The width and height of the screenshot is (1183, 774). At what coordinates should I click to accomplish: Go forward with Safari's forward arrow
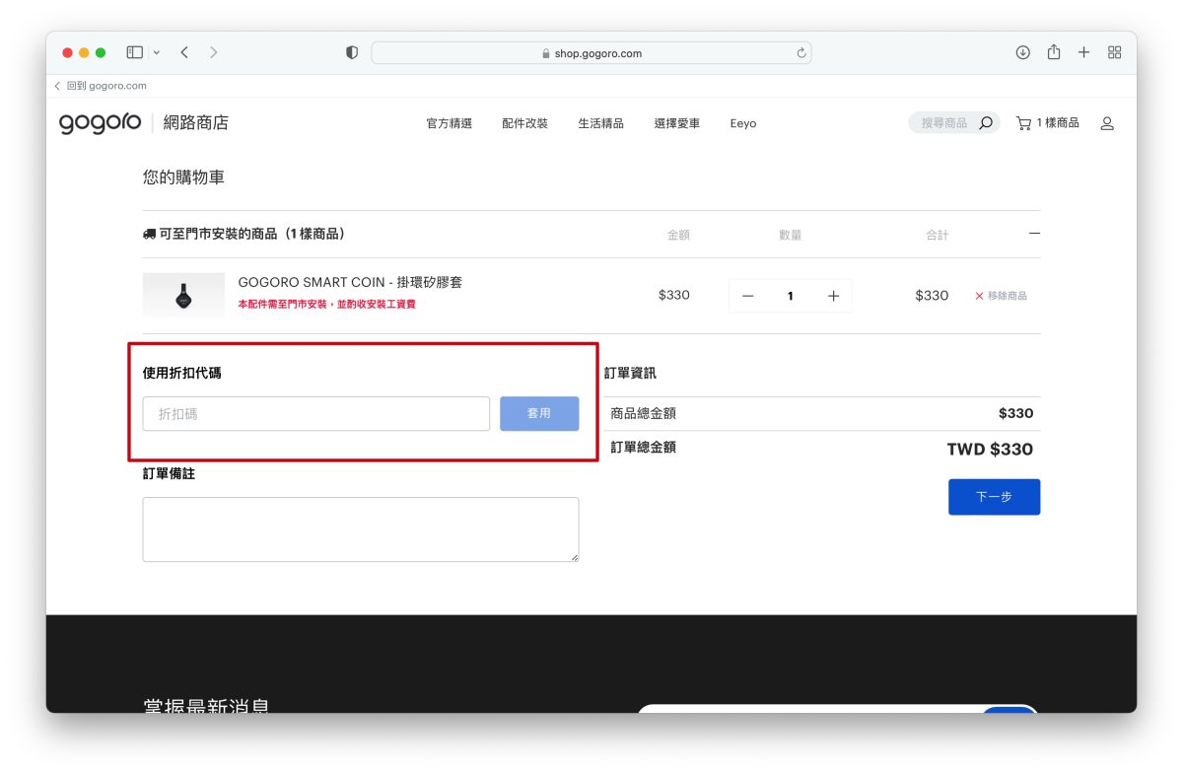tap(214, 52)
